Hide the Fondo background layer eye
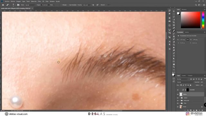The image size is (206, 116). (x=178, y=107)
